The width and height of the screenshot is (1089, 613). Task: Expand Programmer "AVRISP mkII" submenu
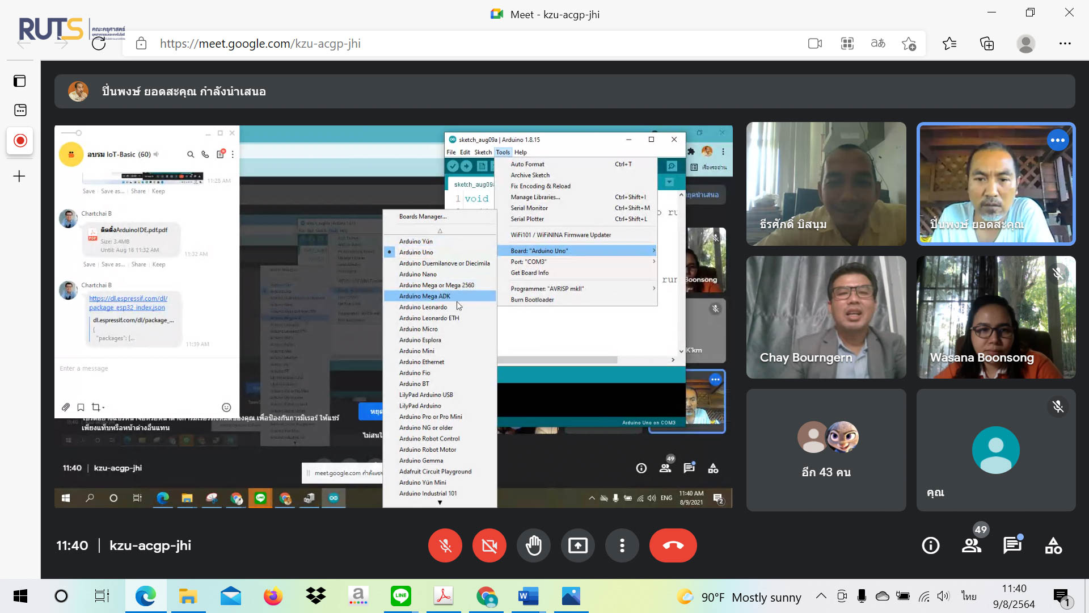click(577, 288)
